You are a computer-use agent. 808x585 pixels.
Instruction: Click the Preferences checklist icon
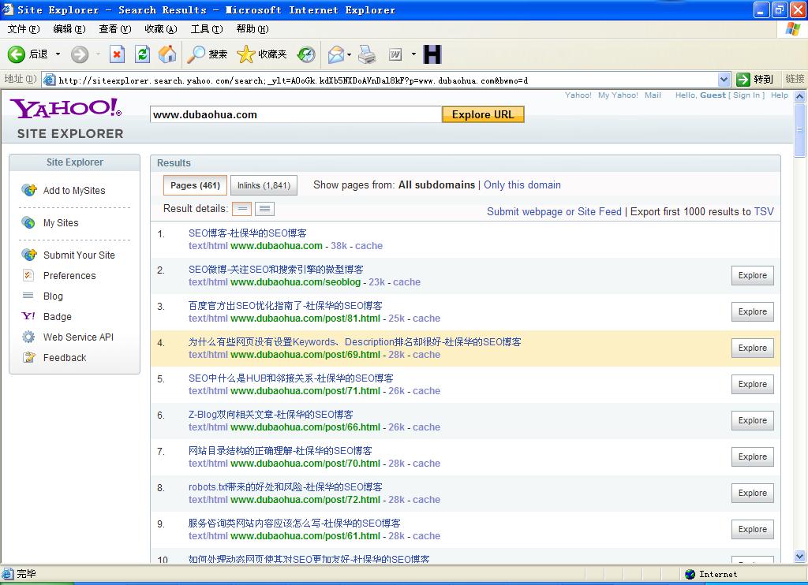click(28, 275)
